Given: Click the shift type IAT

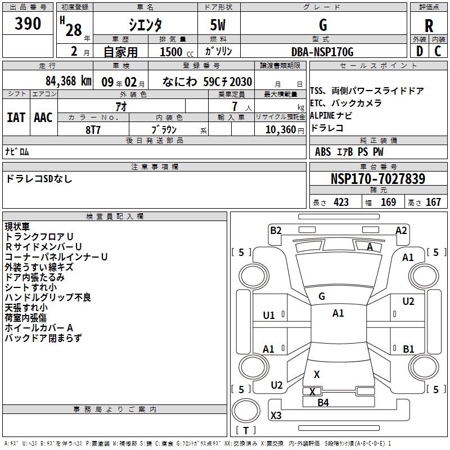Looking at the screenshot, I should [x=16, y=118].
